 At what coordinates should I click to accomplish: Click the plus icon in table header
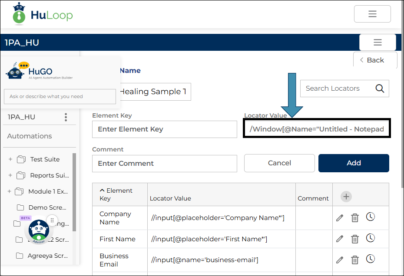click(346, 197)
